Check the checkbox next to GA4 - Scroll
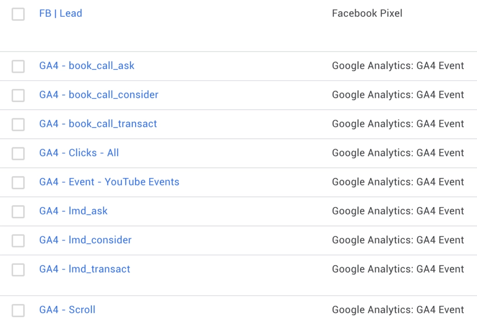477x324 pixels. pyautogui.click(x=18, y=310)
